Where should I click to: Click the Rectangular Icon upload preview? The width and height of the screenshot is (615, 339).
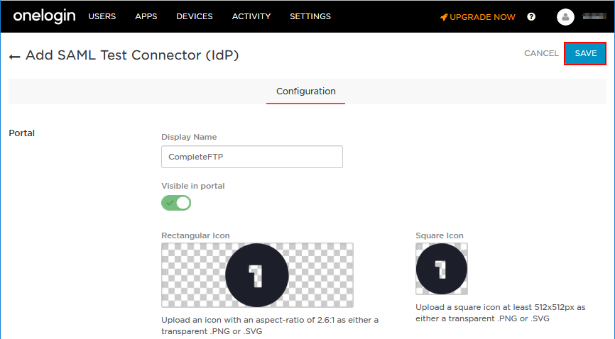click(x=257, y=275)
